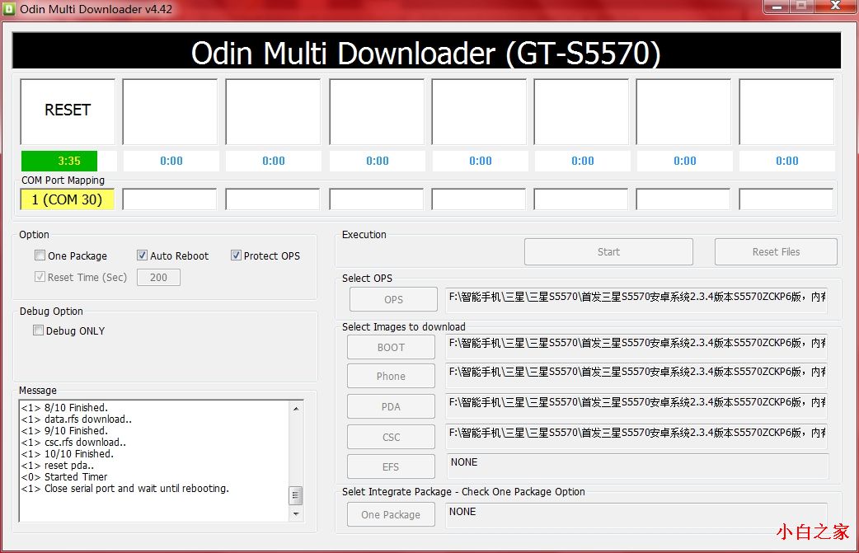Click log line "<1> csc.rfs download.."
Screen dimensions: 859x553
coord(73,442)
